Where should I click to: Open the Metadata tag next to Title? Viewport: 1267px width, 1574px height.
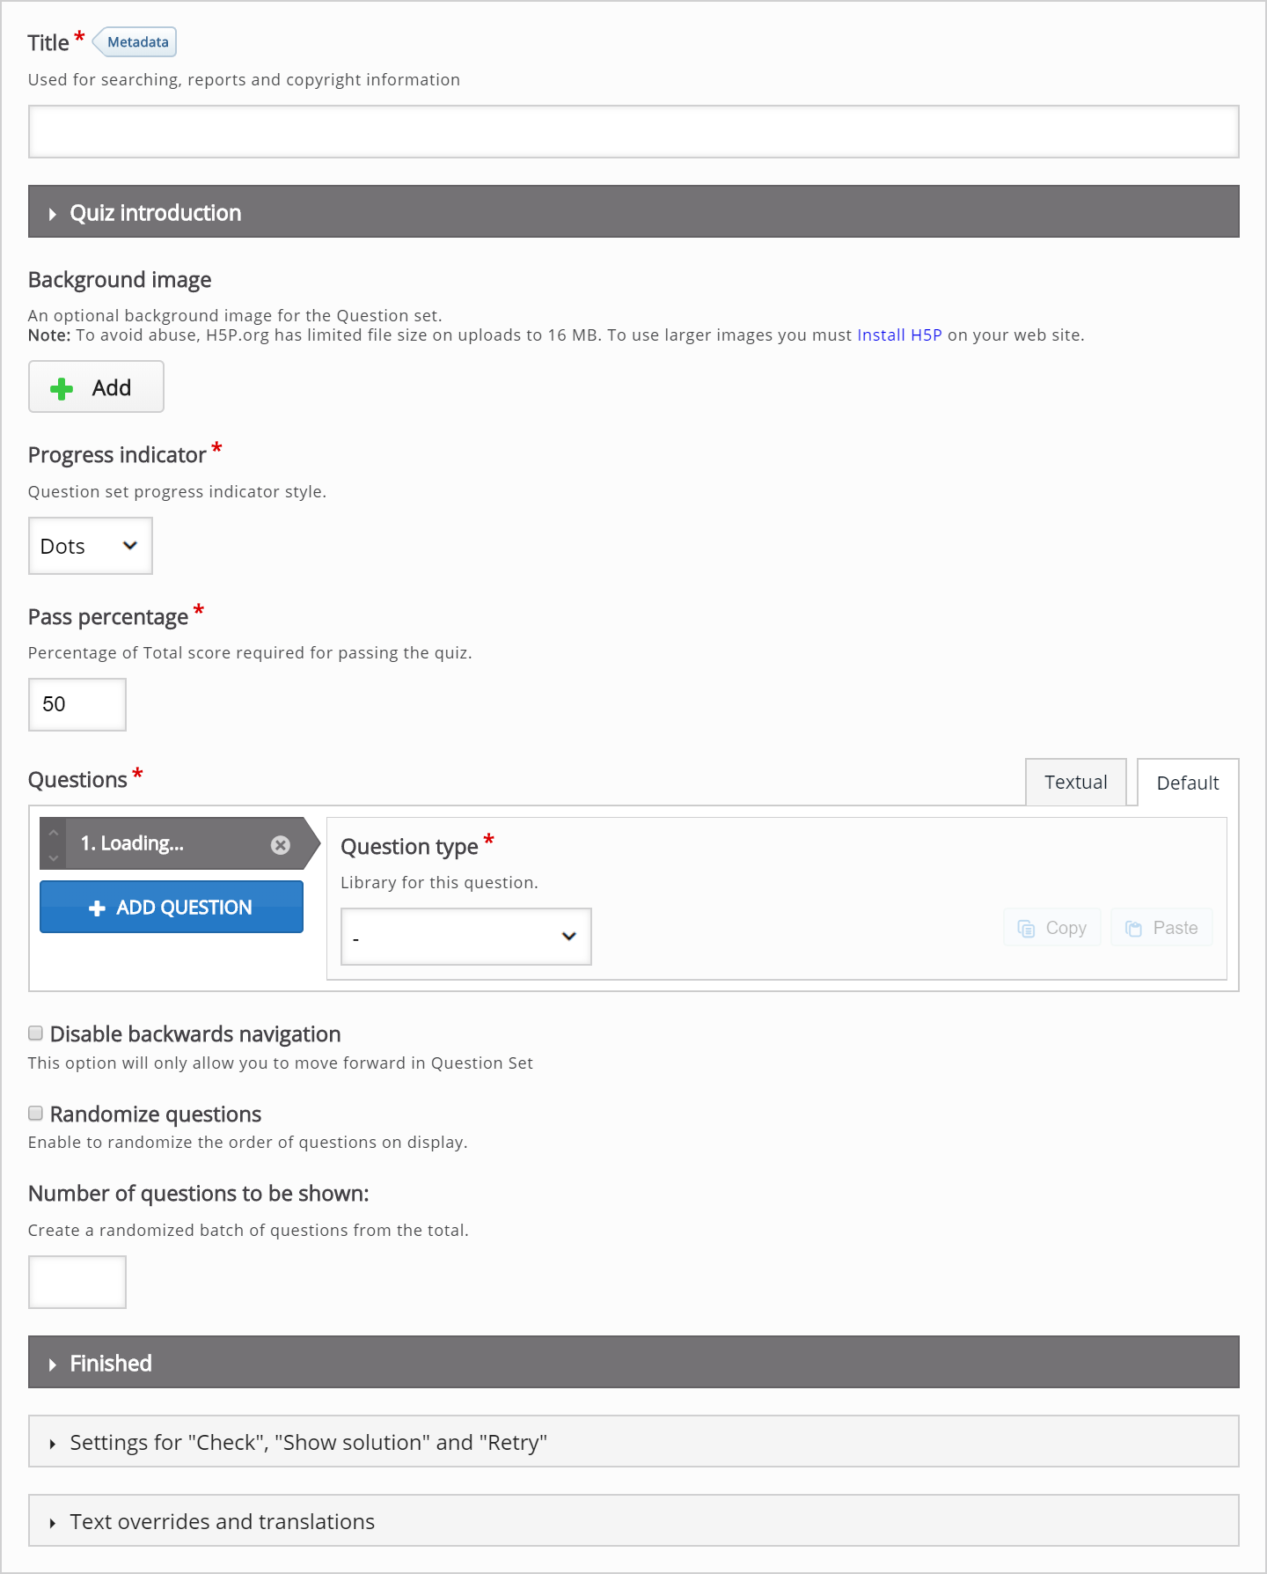point(135,42)
